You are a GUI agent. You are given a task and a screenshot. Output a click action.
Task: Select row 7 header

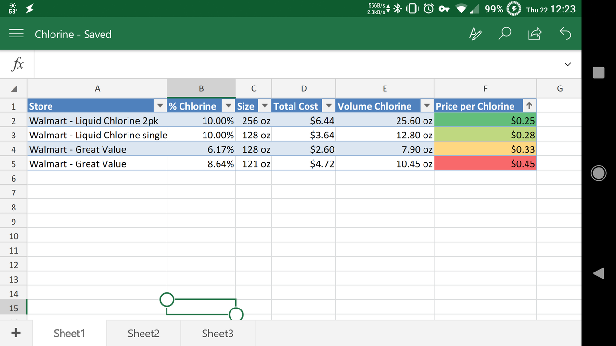(13, 193)
